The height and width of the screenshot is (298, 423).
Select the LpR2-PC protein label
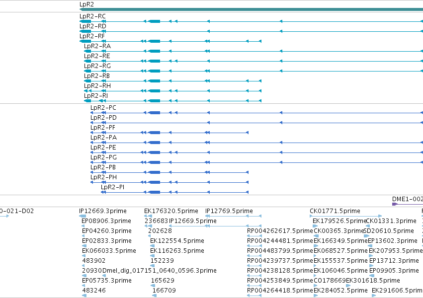pos(103,108)
